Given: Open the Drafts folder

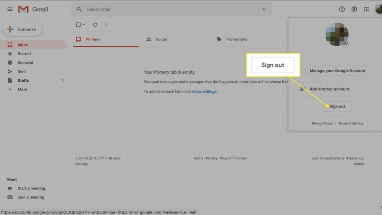Looking at the screenshot, I should point(23,81).
